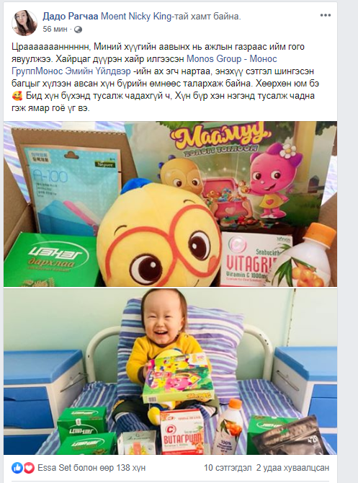Click the green Цэнэг box in top photo
Image resolution: width=358 pixels, height=483 pixels.
pyautogui.click(x=53, y=260)
